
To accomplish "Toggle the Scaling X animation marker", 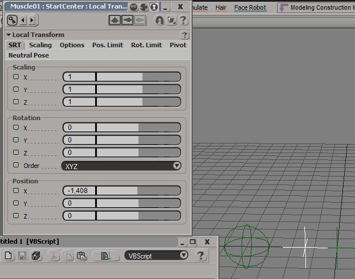I will 16,76.
